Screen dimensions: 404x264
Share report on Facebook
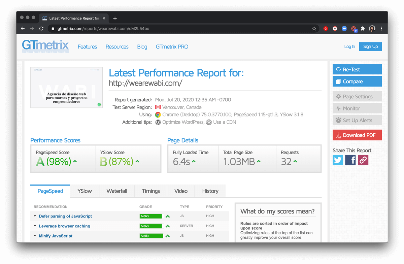coord(350,160)
